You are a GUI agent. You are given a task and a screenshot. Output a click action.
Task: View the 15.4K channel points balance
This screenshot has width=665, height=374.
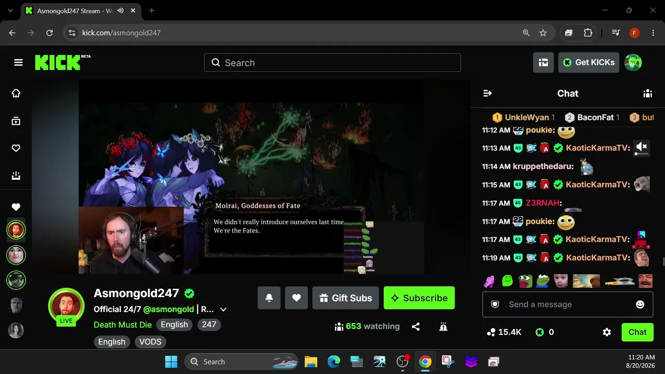pos(504,332)
